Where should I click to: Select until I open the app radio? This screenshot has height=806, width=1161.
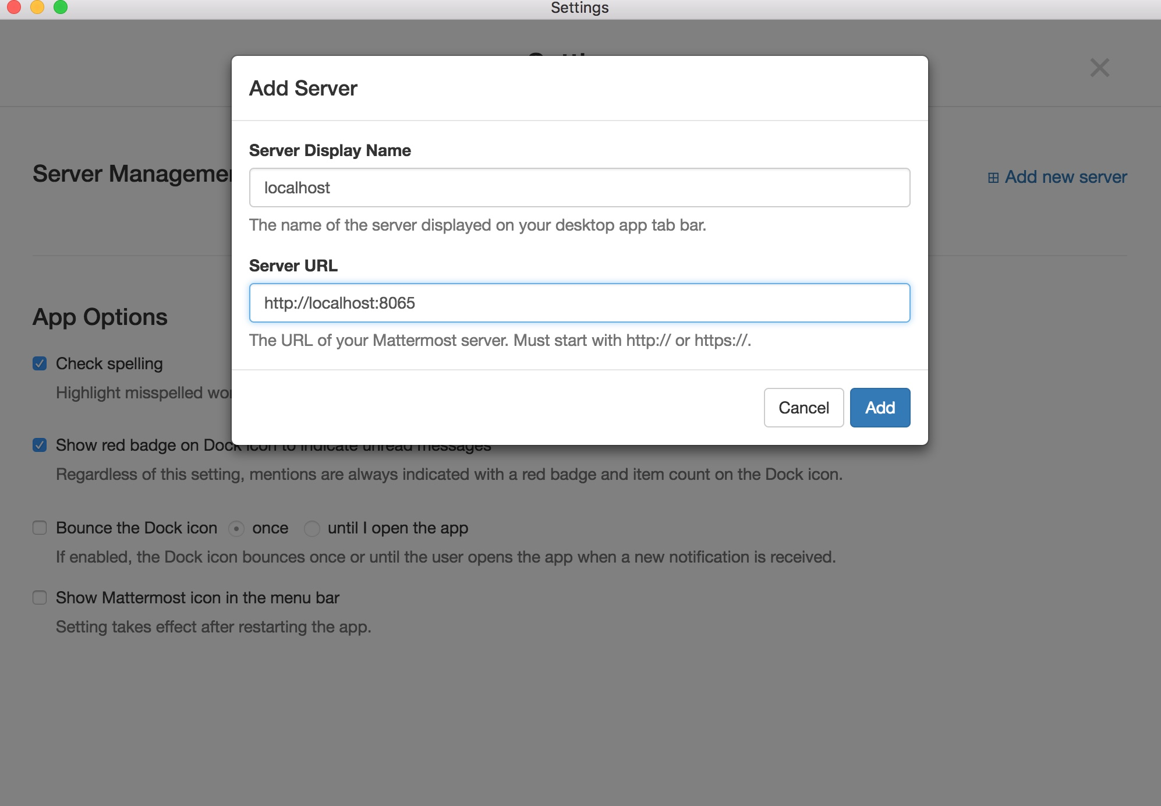[x=312, y=529]
